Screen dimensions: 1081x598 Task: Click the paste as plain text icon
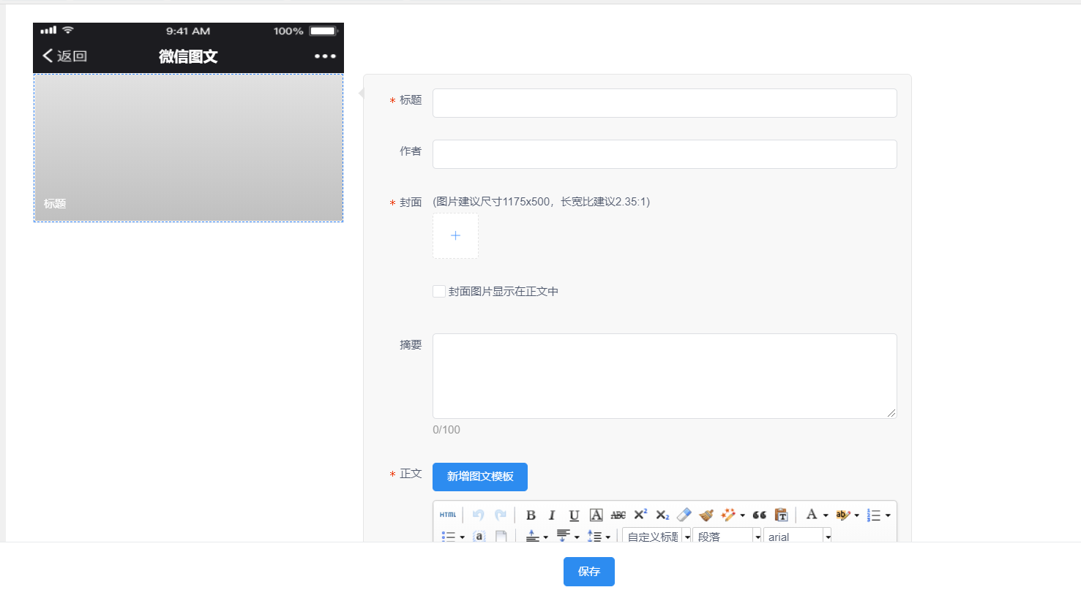(x=781, y=515)
